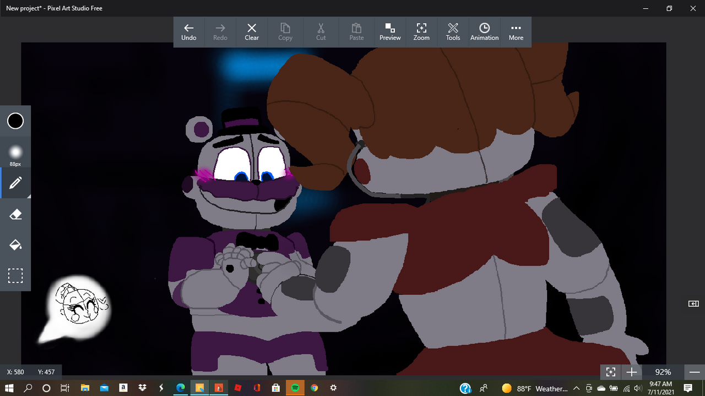Screen dimensions: 705x396
Task: Click the Get Help question mark icon
Action: (465, 388)
